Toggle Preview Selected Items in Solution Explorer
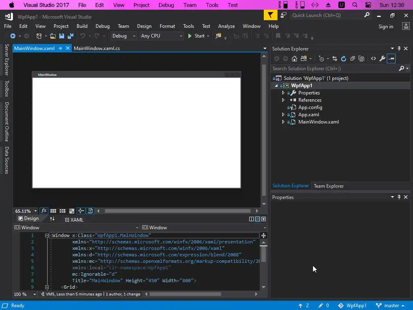 click(x=391, y=59)
